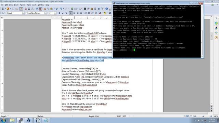Click the Hyperlink globe icon

[72, 9]
